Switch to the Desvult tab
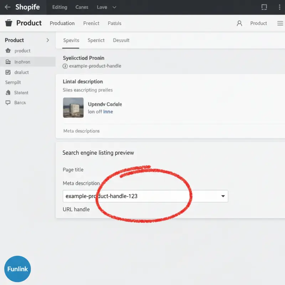285x285 pixels. click(121, 40)
